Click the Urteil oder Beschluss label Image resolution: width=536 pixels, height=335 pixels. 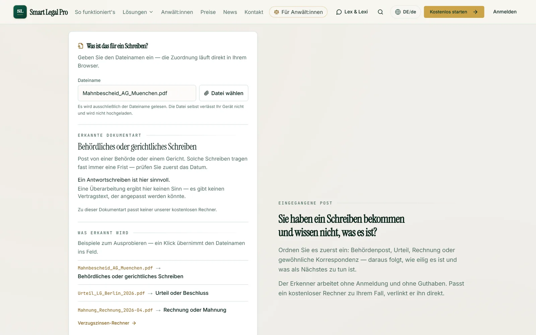pos(182,293)
